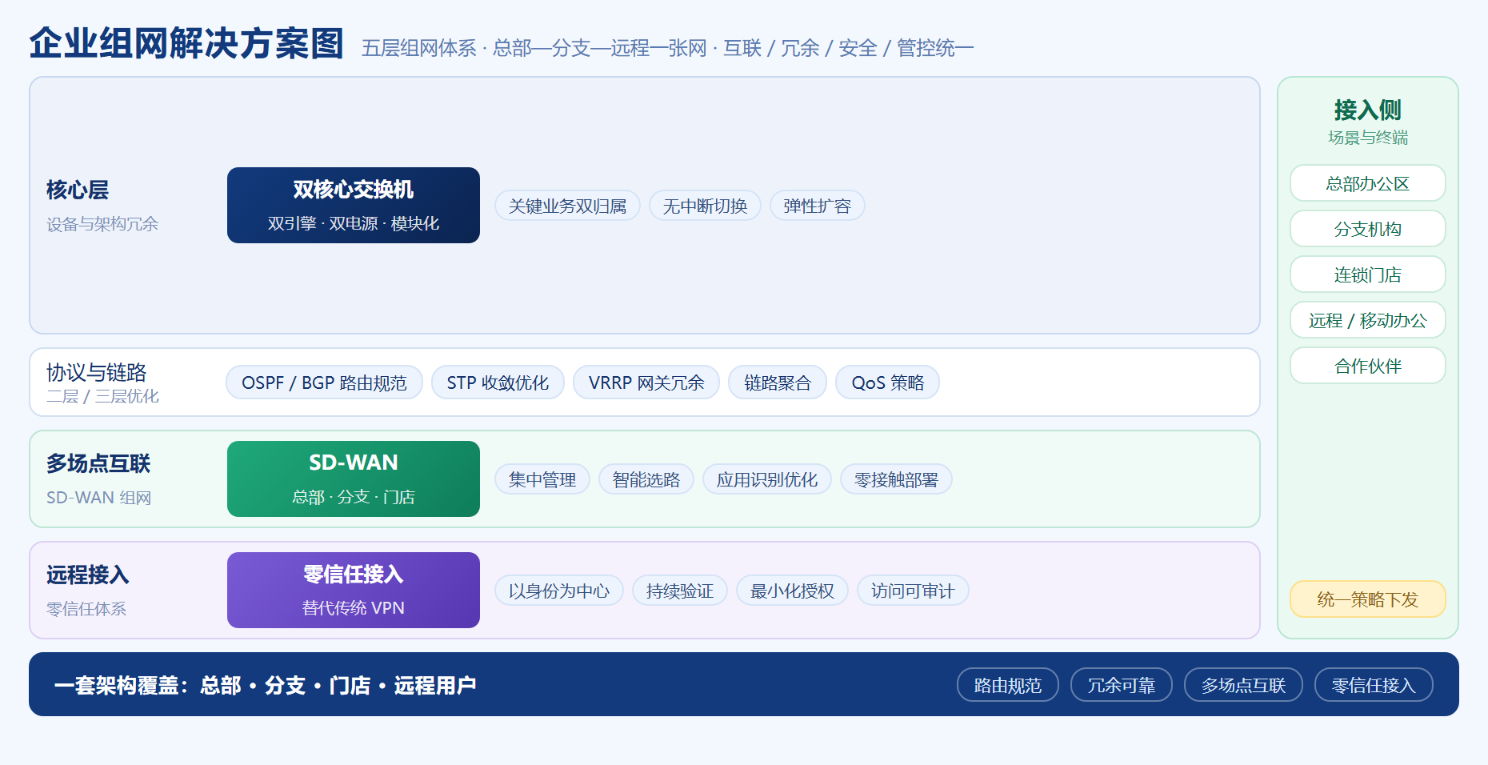
Task: Select the 应用识别优化 tag
Action: (767, 479)
